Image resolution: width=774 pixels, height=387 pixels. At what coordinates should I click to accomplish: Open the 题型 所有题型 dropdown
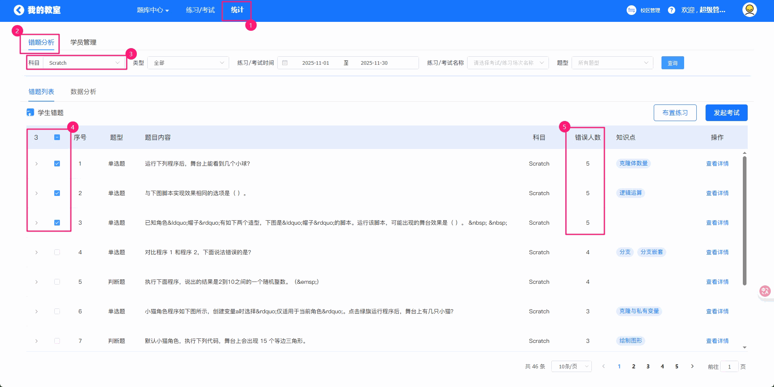coord(612,63)
